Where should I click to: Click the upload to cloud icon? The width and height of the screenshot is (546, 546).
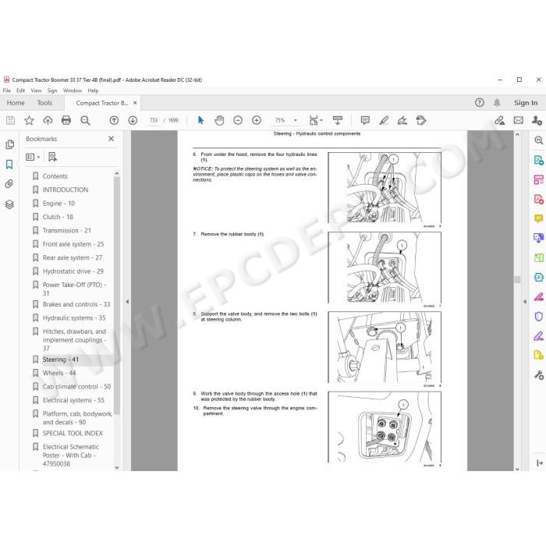pos(48,120)
